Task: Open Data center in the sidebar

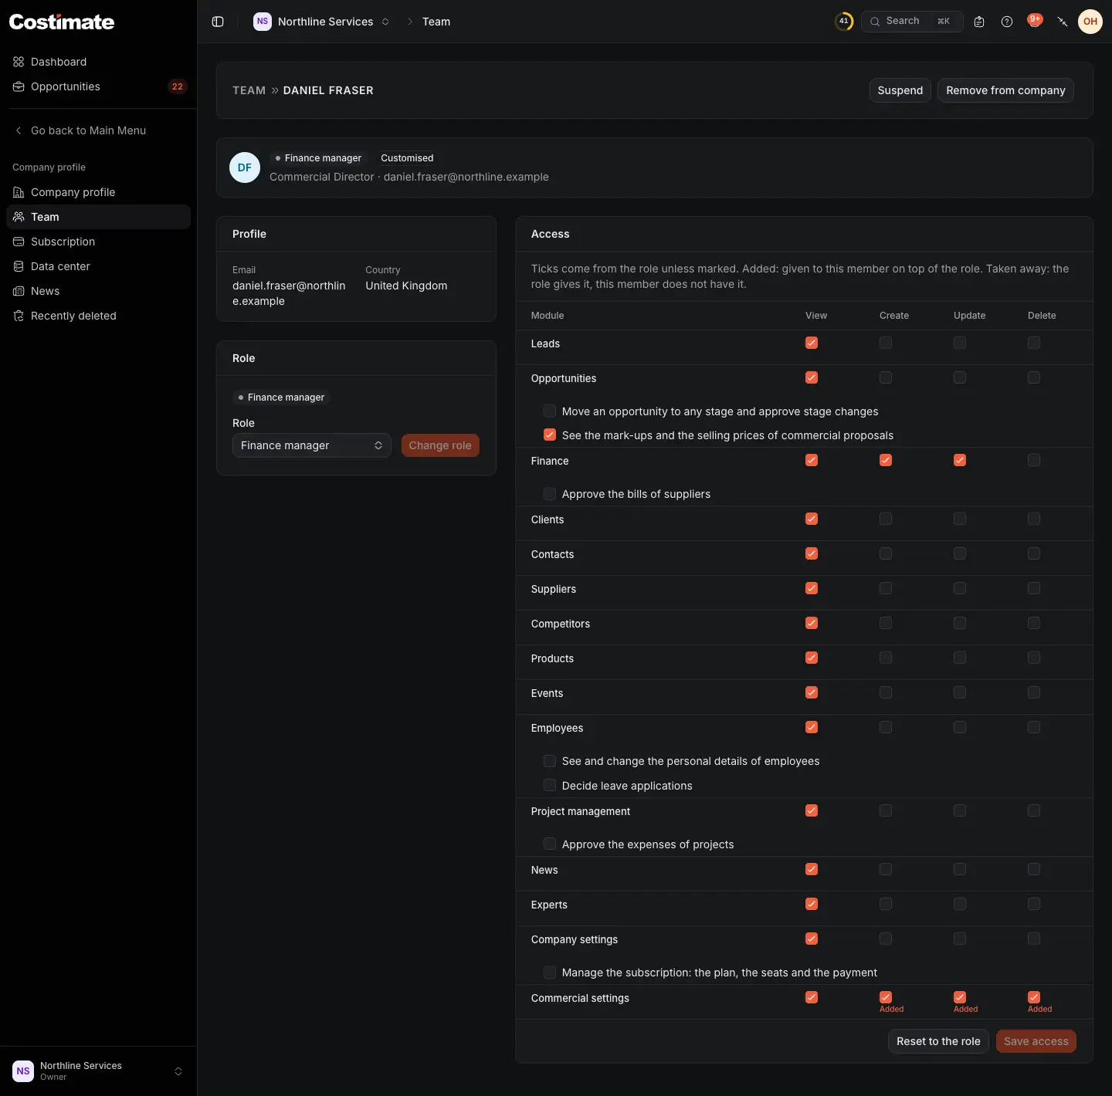Action: [99, 266]
